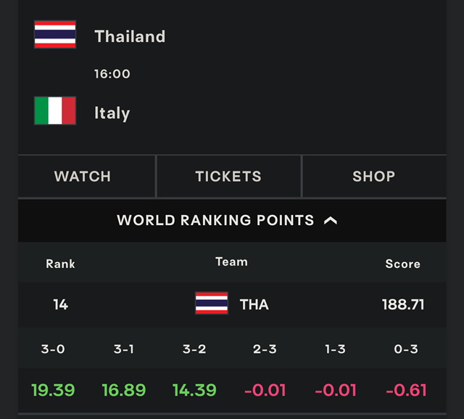464x419 pixels.
Task: Click the Team column header
Action: click(x=231, y=261)
